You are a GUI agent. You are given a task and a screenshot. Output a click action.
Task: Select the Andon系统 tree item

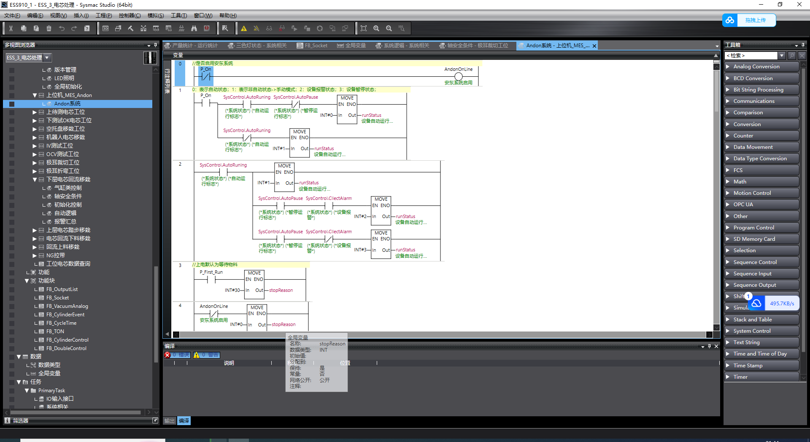point(67,104)
